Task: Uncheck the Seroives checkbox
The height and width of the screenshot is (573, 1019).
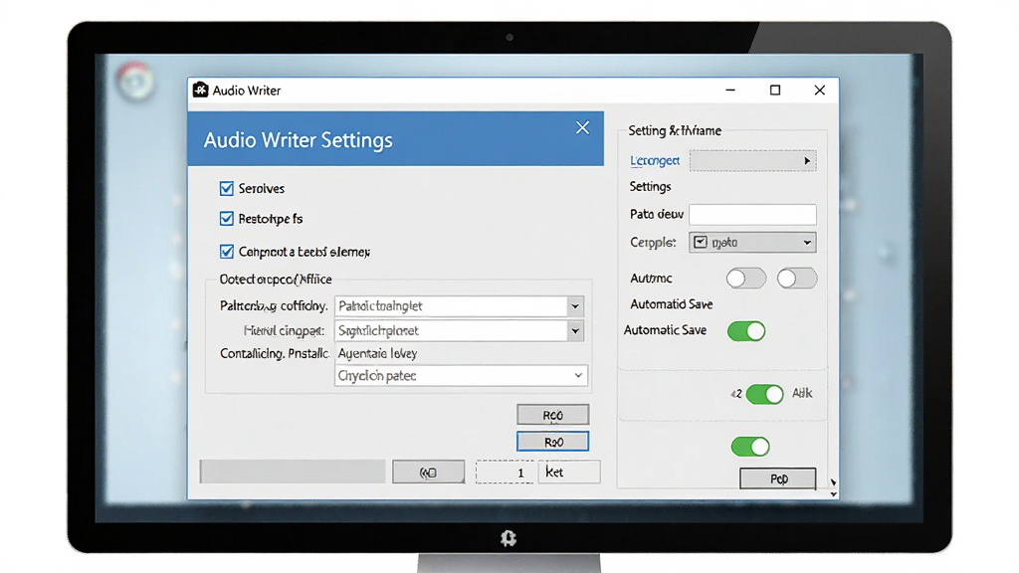Action: [x=226, y=188]
